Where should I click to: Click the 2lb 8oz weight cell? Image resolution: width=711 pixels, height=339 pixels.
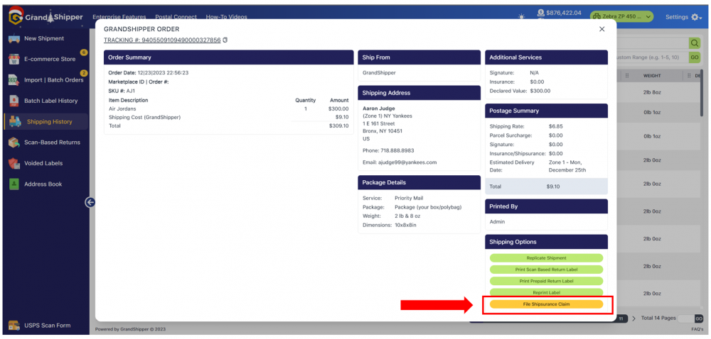click(x=651, y=93)
